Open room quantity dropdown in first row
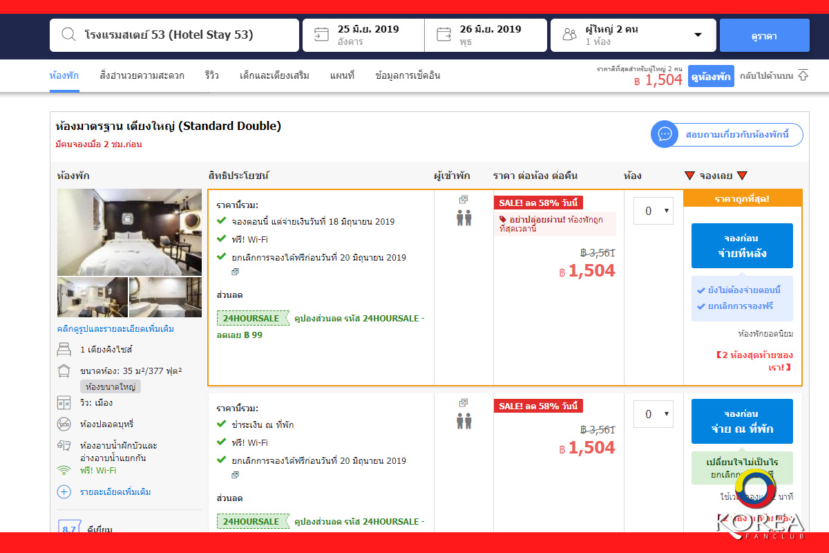The width and height of the screenshot is (829, 553). 653,211
